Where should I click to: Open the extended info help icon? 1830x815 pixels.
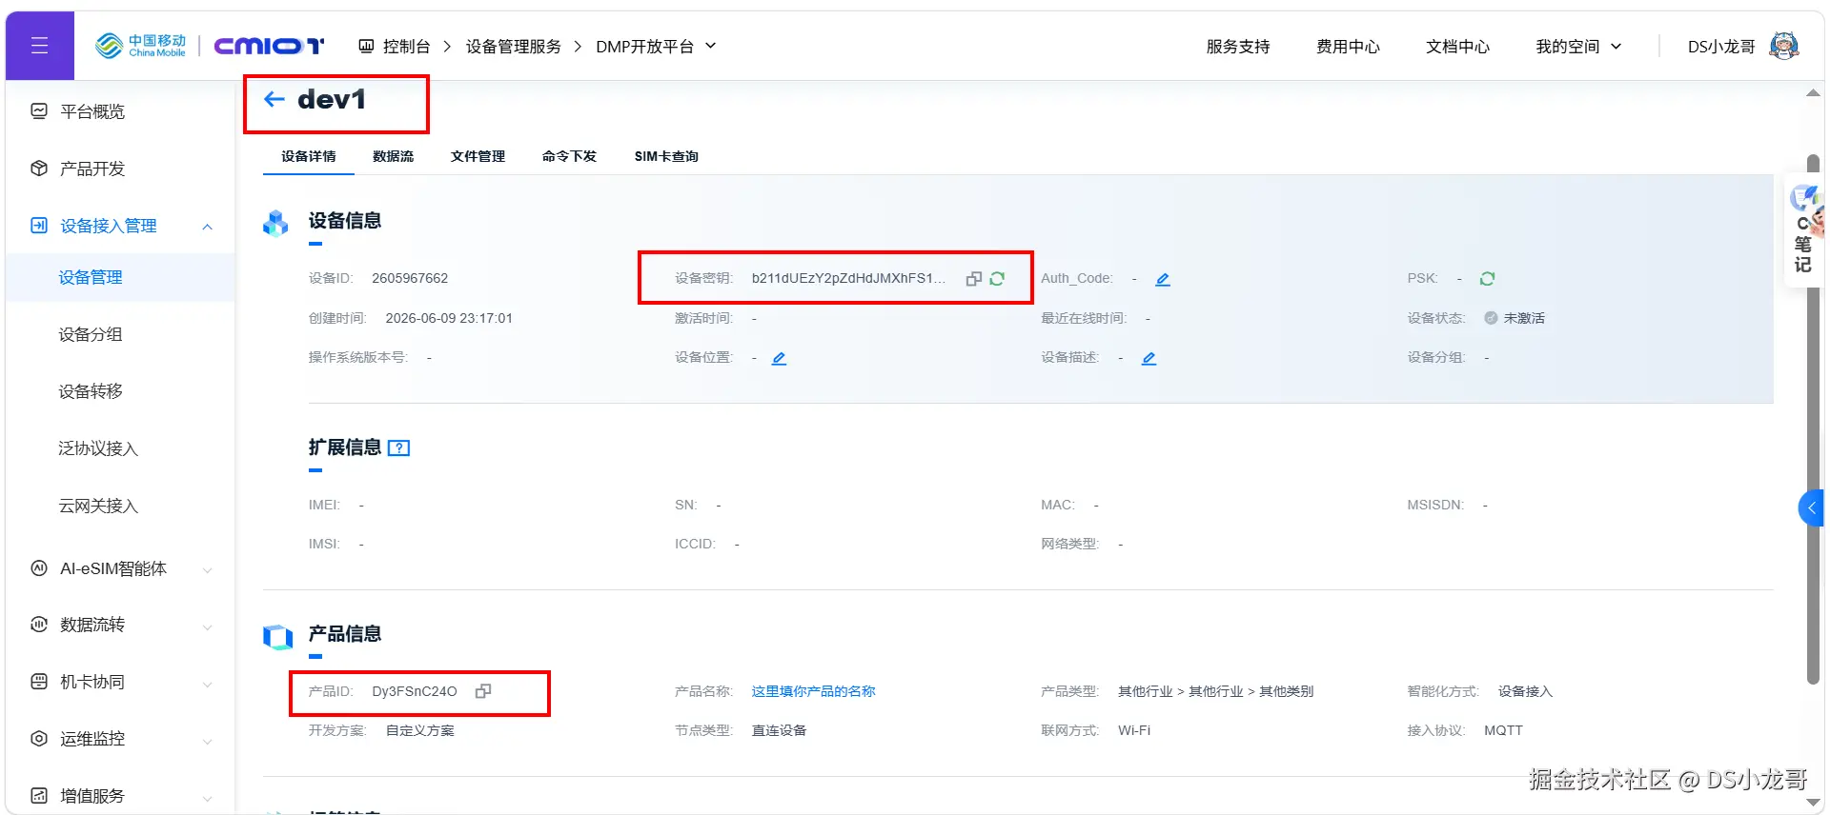tap(399, 447)
